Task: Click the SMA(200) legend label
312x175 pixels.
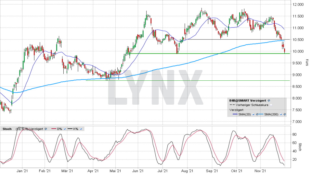Action: [271, 114]
